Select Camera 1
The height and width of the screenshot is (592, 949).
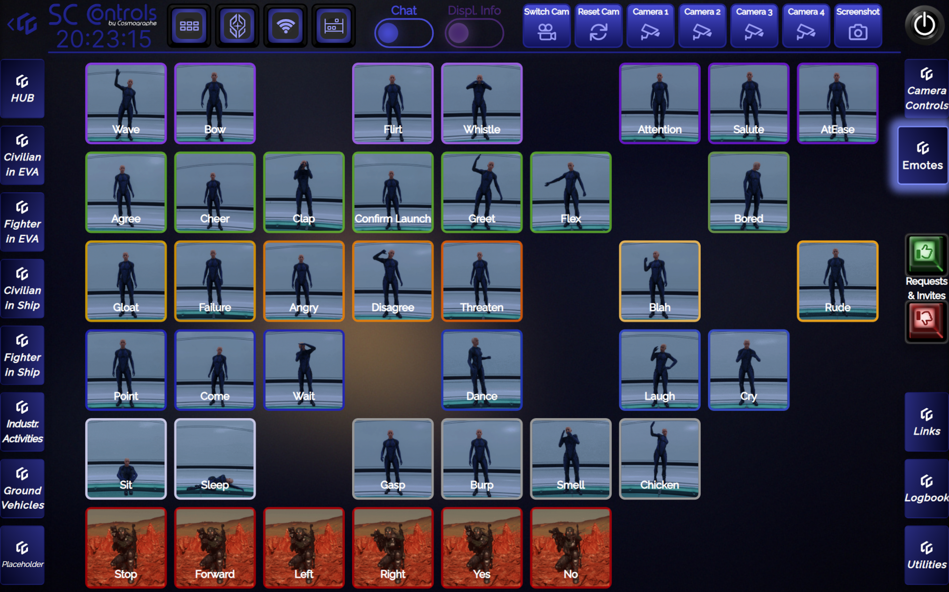coord(650,26)
